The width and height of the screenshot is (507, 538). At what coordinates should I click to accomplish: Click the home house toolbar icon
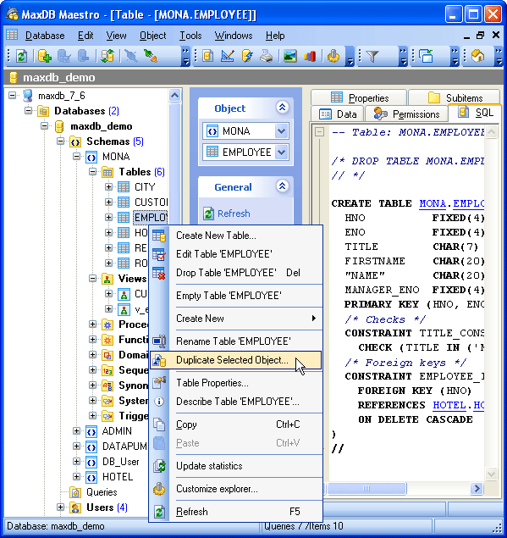point(478,56)
